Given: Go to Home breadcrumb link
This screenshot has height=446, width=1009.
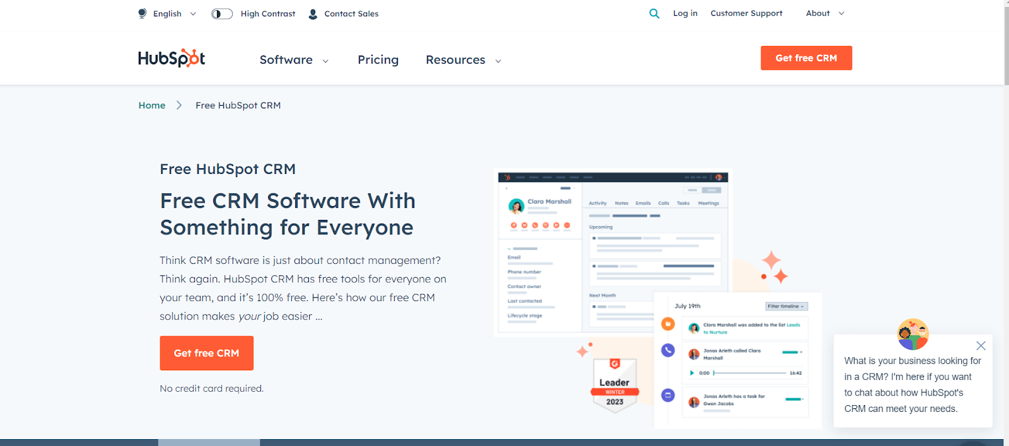Looking at the screenshot, I should point(152,105).
